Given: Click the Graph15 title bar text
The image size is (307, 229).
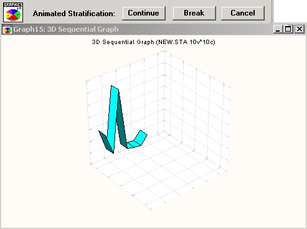Looking at the screenshot, I should [66, 29].
